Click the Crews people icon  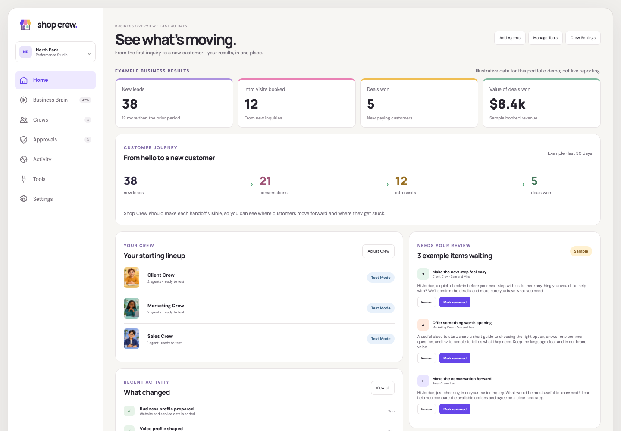[24, 120]
